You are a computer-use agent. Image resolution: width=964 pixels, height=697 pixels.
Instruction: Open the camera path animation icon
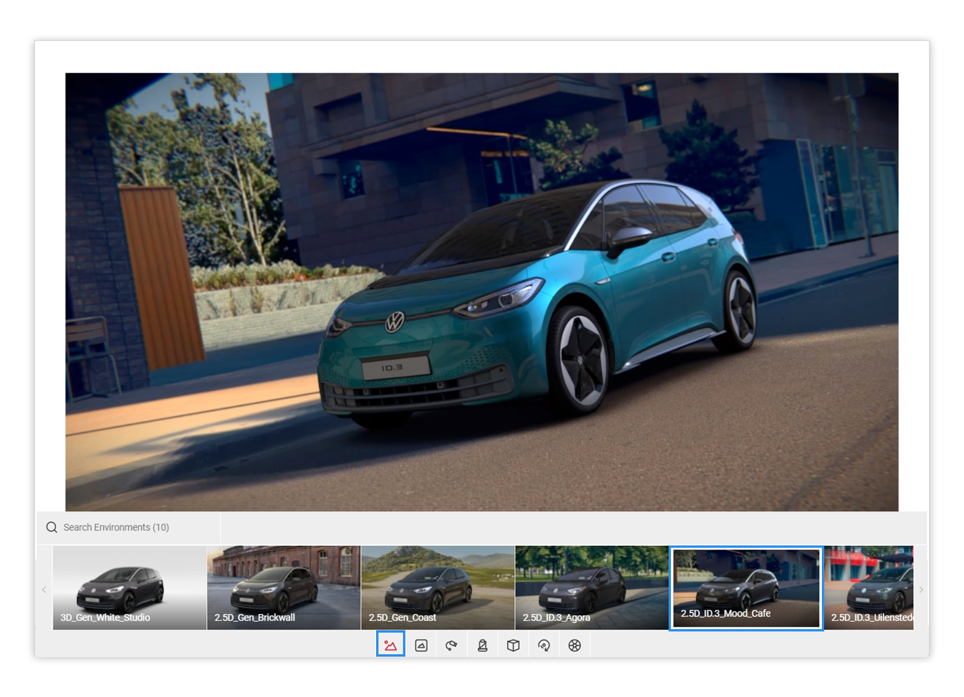point(452,645)
